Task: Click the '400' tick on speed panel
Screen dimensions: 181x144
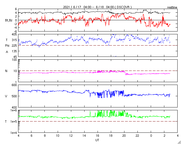Action: coord(14,107)
